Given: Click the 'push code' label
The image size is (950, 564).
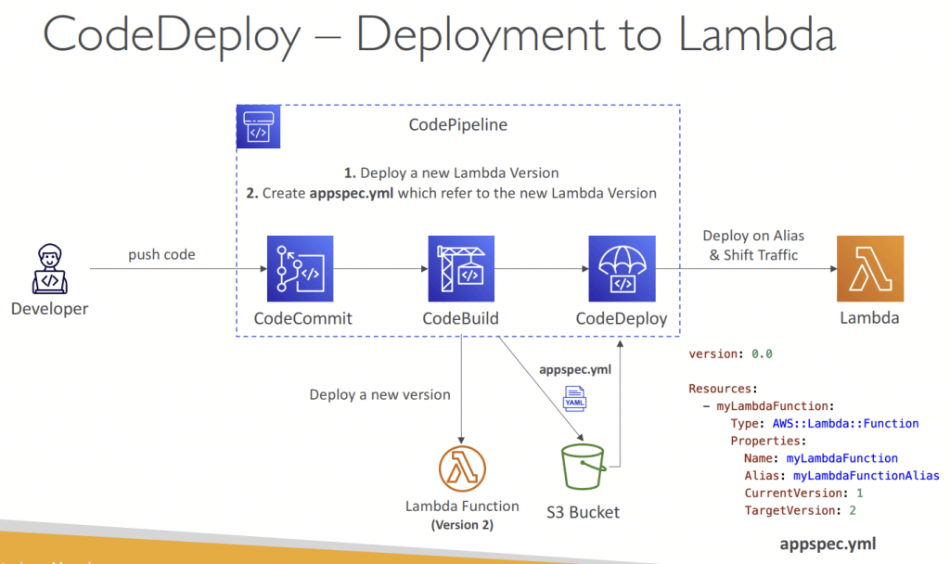Looking at the screenshot, I should pos(161,254).
